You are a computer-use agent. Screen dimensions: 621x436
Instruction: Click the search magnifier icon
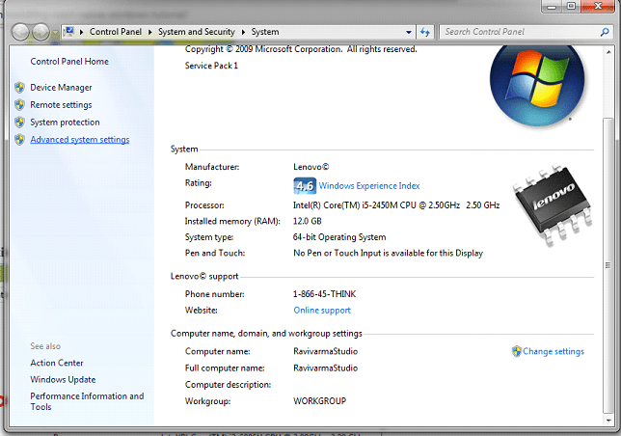[x=605, y=32]
